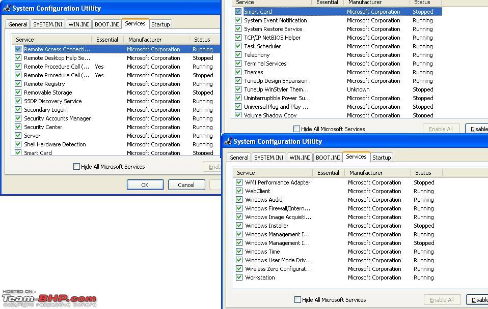Select WMI Performance Adapter row
Viewport: 488px width, 309px height.
coord(339,182)
